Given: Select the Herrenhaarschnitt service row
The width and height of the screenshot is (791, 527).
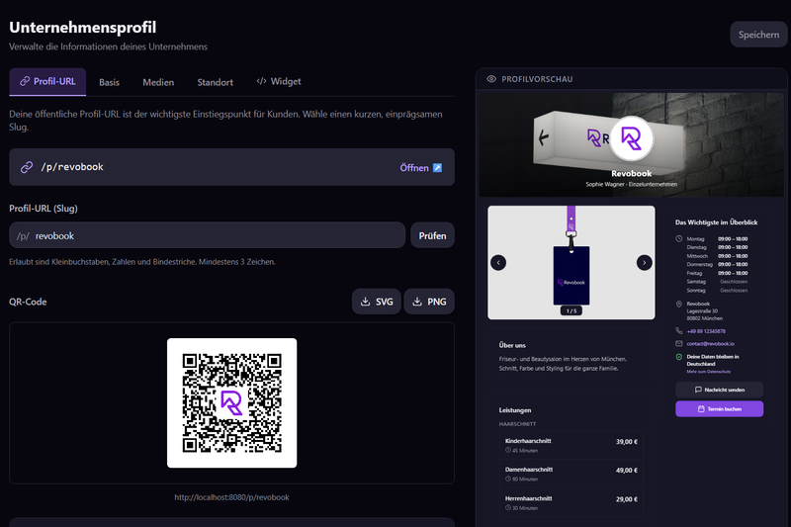Looking at the screenshot, I should coord(571,503).
